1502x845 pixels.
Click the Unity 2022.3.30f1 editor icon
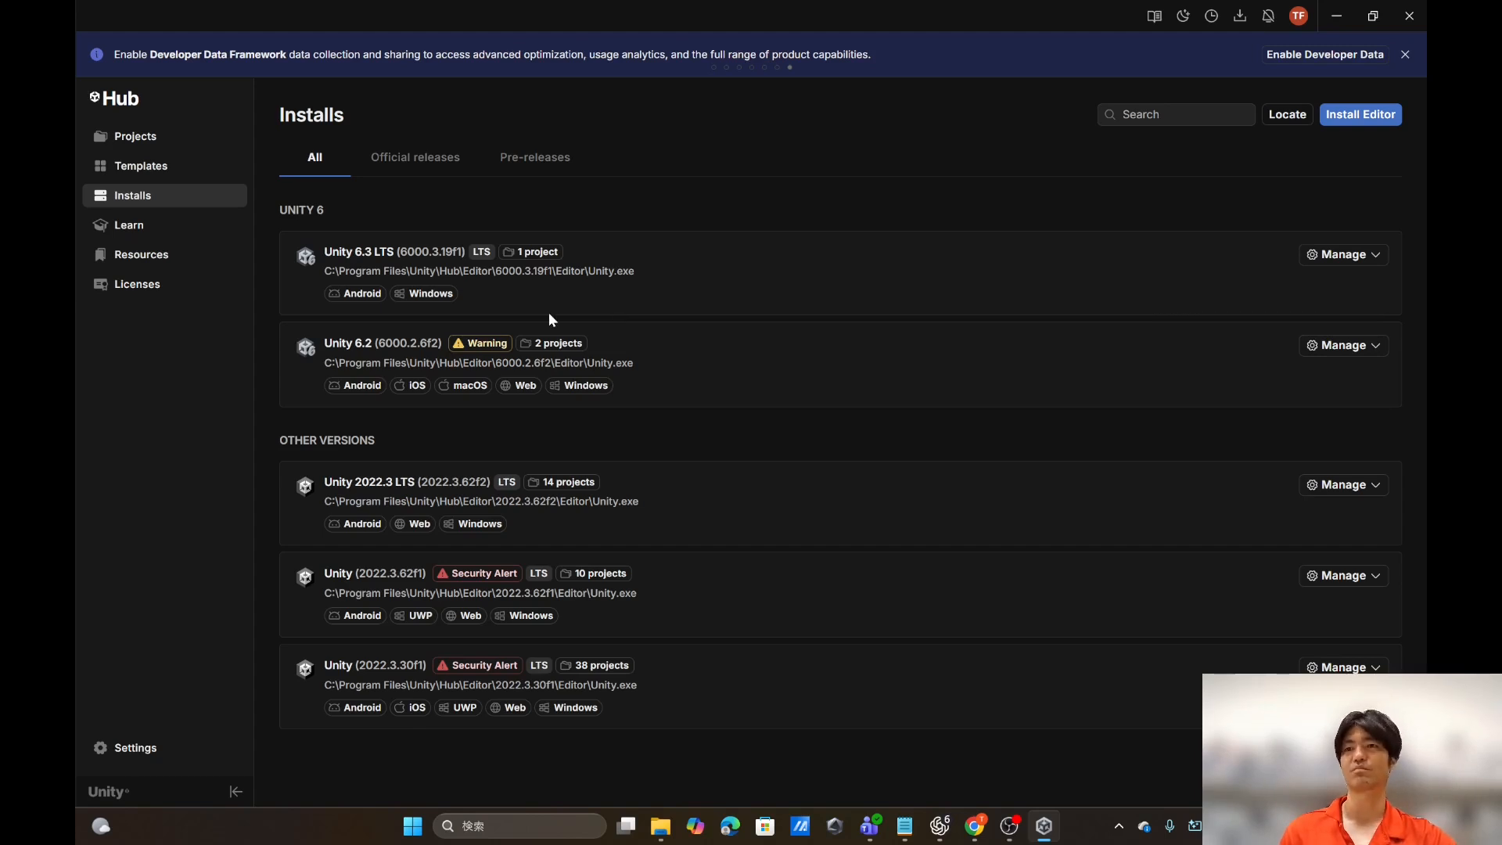[305, 669]
